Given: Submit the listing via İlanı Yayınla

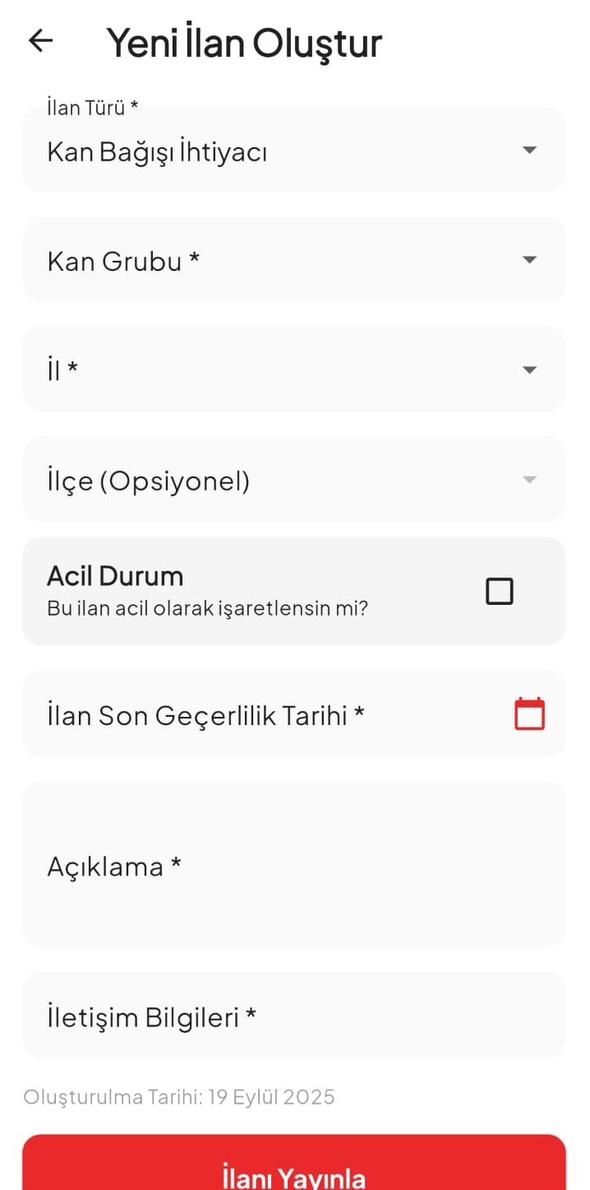Looking at the screenshot, I should point(294,1172).
